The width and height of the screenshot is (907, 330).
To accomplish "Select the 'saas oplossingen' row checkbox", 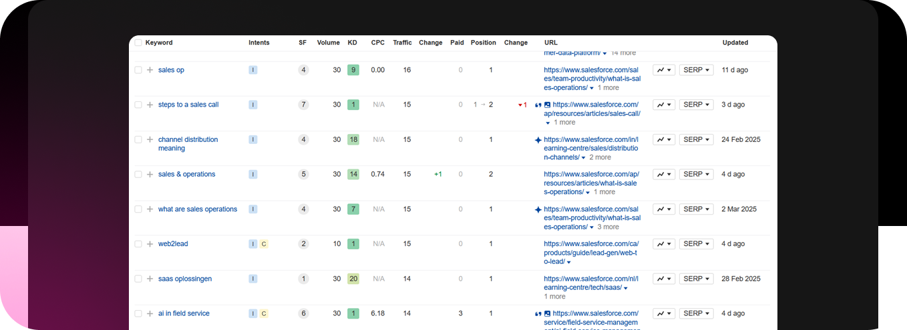I will (x=138, y=279).
